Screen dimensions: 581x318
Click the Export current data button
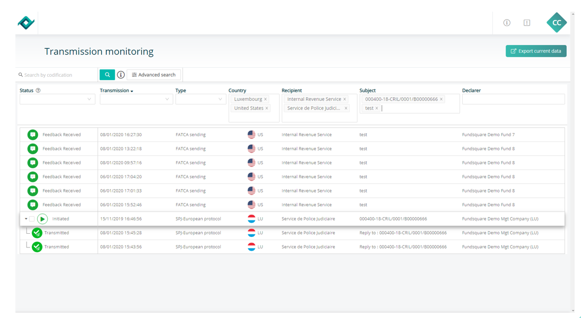pos(536,51)
